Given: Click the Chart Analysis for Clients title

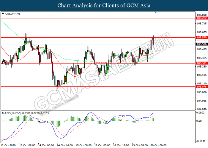Looking at the screenshot, I should tap(104, 5).
